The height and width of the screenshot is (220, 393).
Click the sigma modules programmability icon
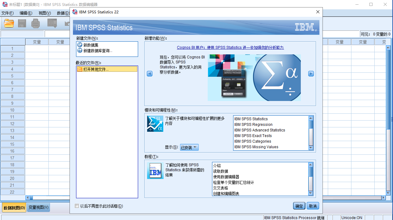pos(155,124)
